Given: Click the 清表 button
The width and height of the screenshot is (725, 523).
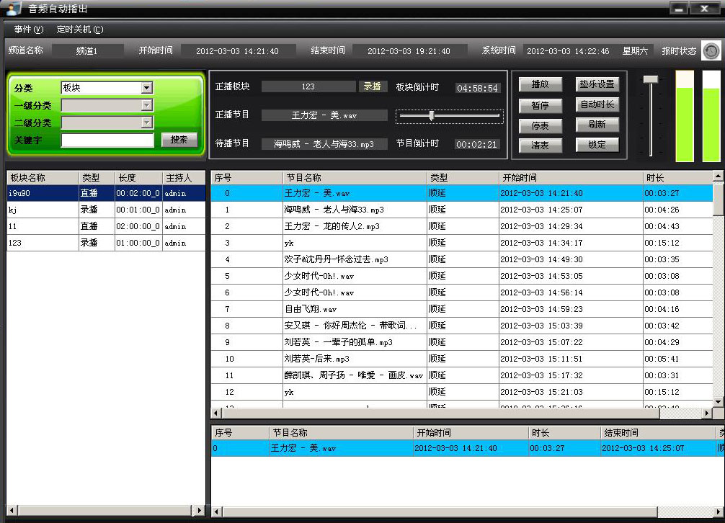Looking at the screenshot, I should pos(540,146).
